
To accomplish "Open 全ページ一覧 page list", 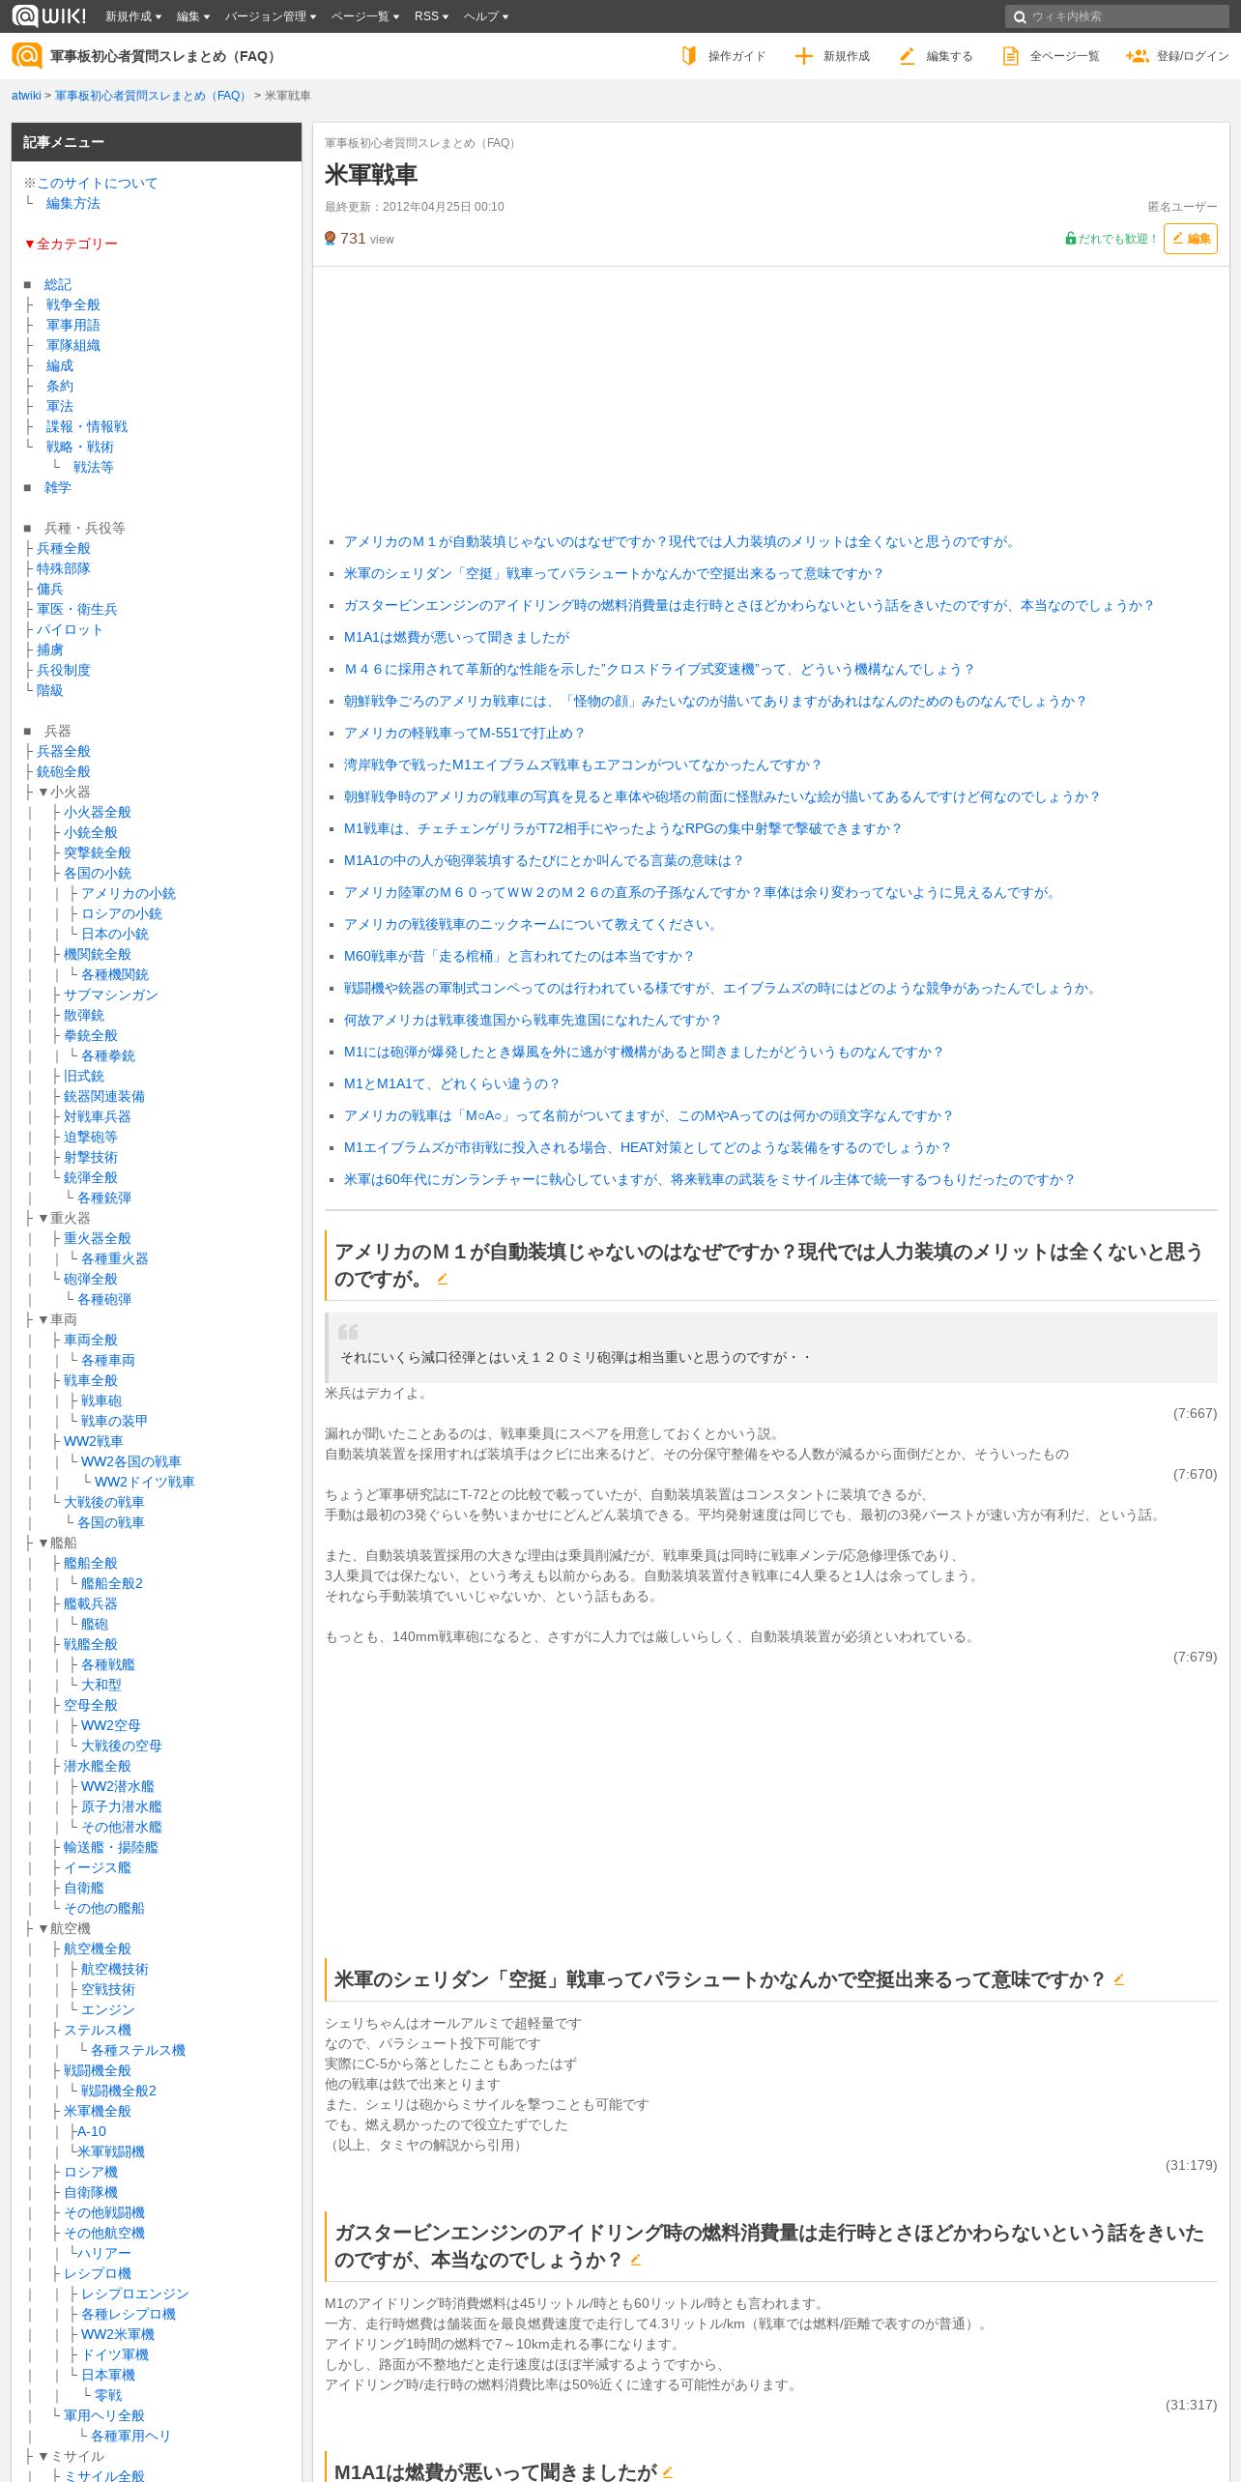I will [1052, 56].
